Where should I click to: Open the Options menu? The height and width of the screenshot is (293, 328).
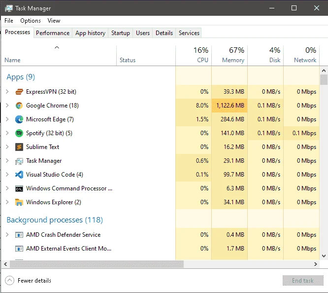coord(31,21)
